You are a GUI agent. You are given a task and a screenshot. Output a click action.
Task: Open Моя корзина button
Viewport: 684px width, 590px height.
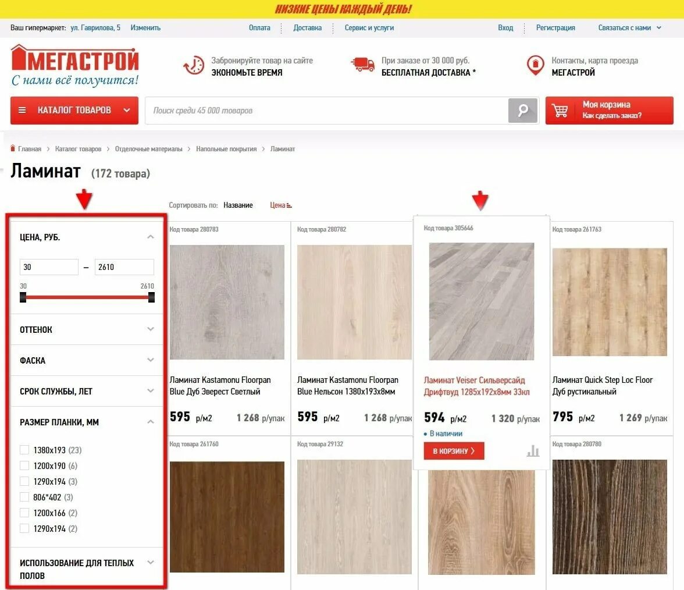pyautogui.click(x=609, y=111)
